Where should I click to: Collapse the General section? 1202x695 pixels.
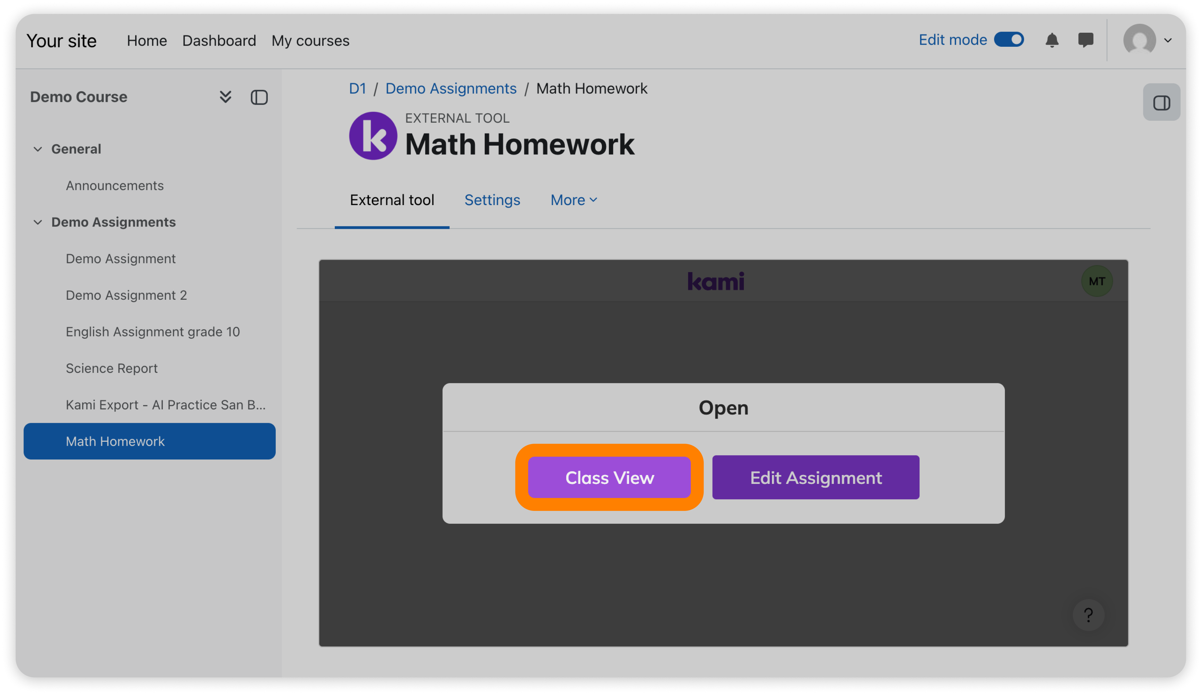pyautogui.click(x=38, y=149)
